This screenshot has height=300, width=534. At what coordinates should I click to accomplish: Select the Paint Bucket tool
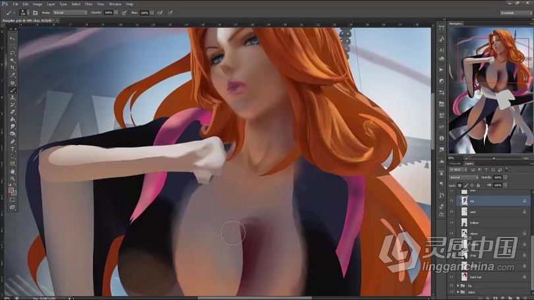point(13,119)
